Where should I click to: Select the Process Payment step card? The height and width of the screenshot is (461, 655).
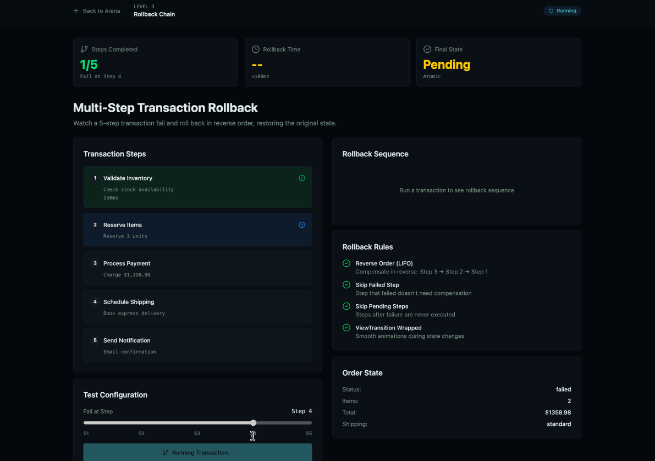click(197, 268)
